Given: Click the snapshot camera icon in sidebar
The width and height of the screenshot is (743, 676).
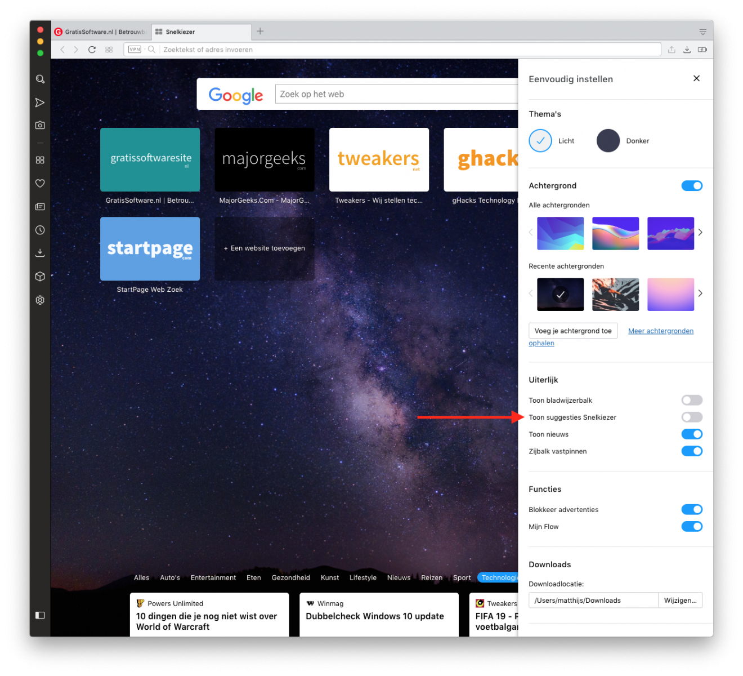Looking at the screenshot, I should tap(40, 125).
